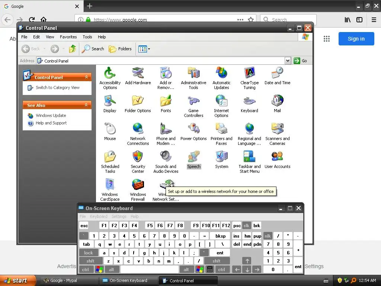Image resolution: width=381 pixels, height=286 pixels.
Task: Toggle the left alt key
Action: point(111,270)
